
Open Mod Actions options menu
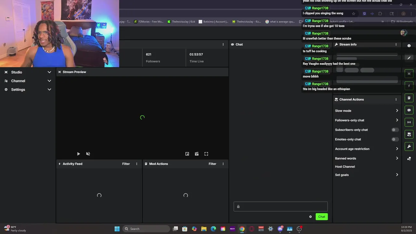223,164
